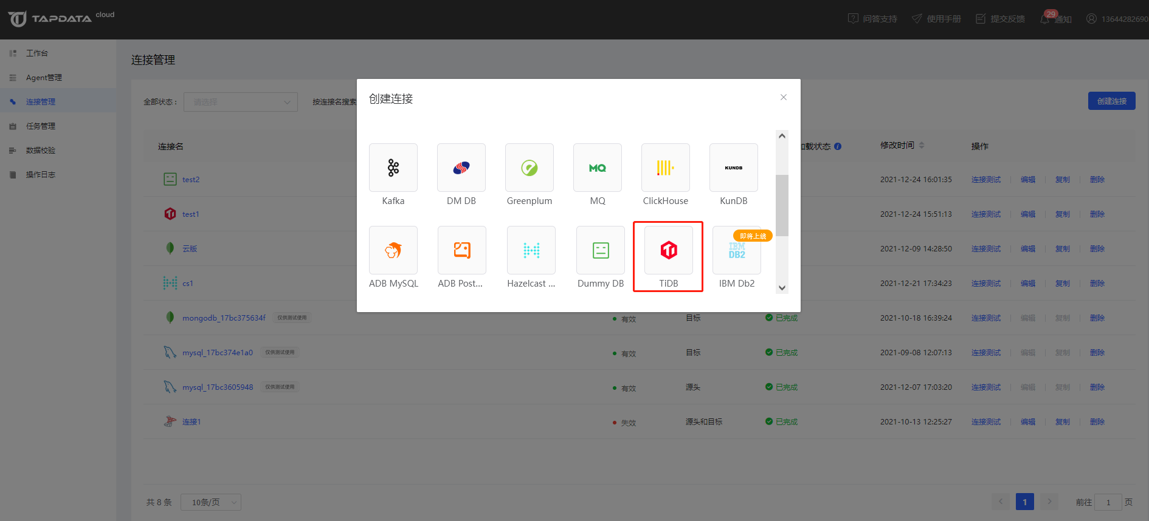Image resolution: width=1149 pixels, height=521 pixels.
Task: Select the ADB MySQL connector
Action: pyautogui.click(x=393, y=250)
